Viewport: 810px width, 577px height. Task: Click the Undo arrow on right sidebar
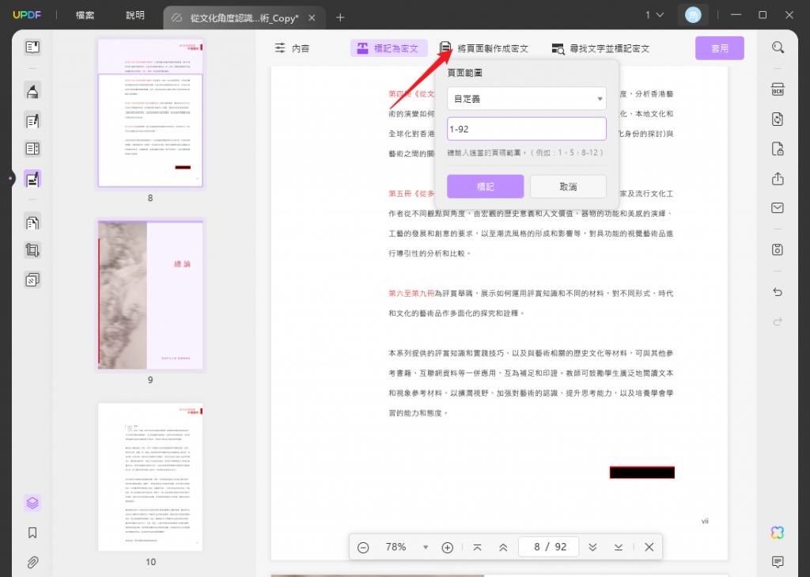click(x=778, y=292)
